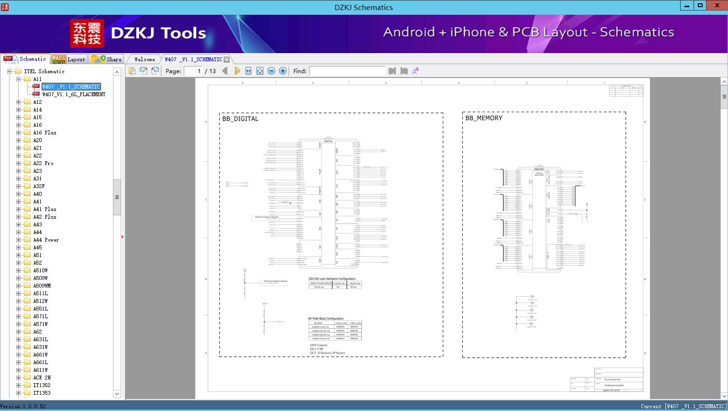Zoom out using the minus icon

271,70
